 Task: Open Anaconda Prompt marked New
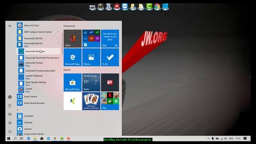tap(39, 64)
